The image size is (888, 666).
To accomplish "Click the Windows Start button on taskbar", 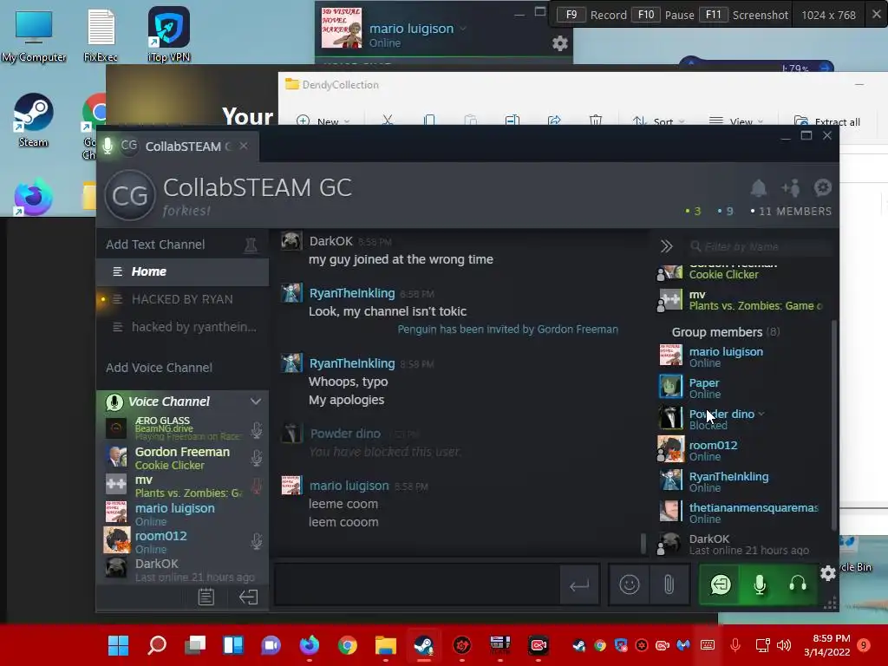I will tap(118, 644).
